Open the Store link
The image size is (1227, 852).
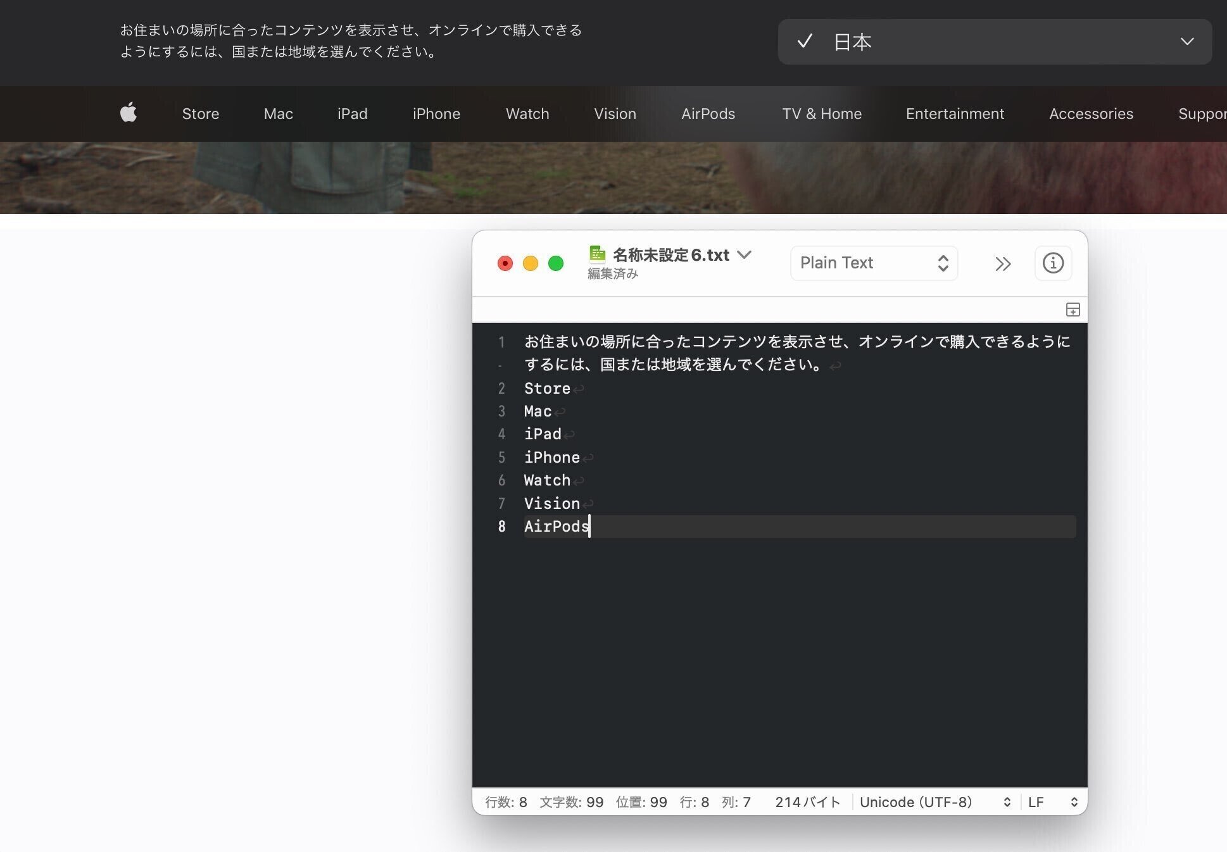click(x=200, y=114)
